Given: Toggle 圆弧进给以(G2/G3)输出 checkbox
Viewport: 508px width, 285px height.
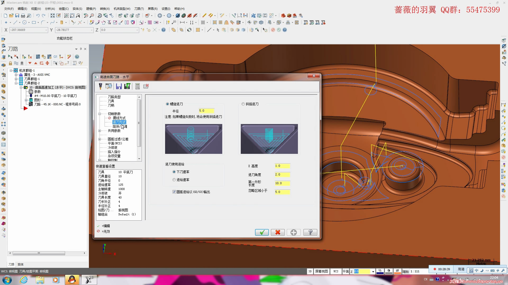Looking at the screenshot, I should click(x=174, y=192).
